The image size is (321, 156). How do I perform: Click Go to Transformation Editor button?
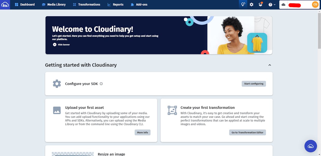coord(247,133)
